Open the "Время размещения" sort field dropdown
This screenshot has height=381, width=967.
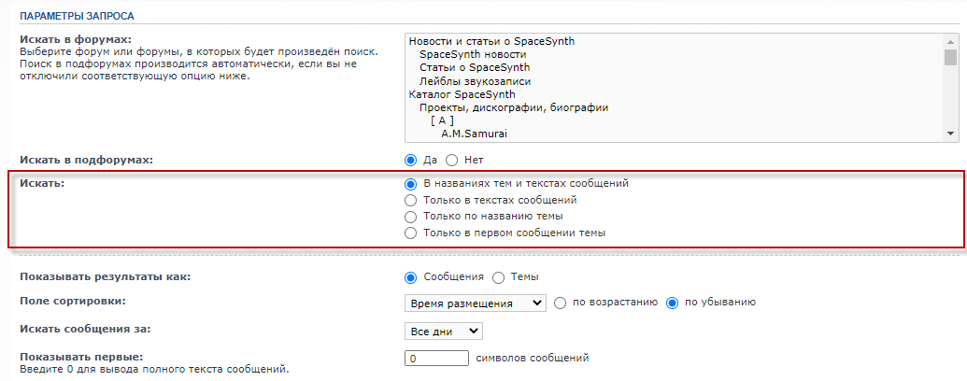coord(476,303)
